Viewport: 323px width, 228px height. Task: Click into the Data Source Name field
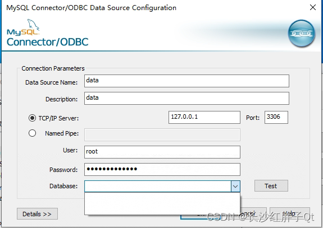point(186,81)
